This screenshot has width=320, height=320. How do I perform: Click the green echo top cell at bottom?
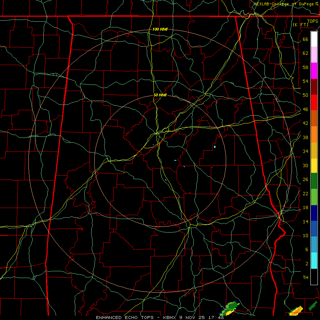230,308
